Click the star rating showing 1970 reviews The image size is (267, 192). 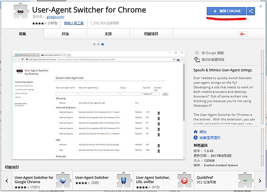click(x=45, y=23)
